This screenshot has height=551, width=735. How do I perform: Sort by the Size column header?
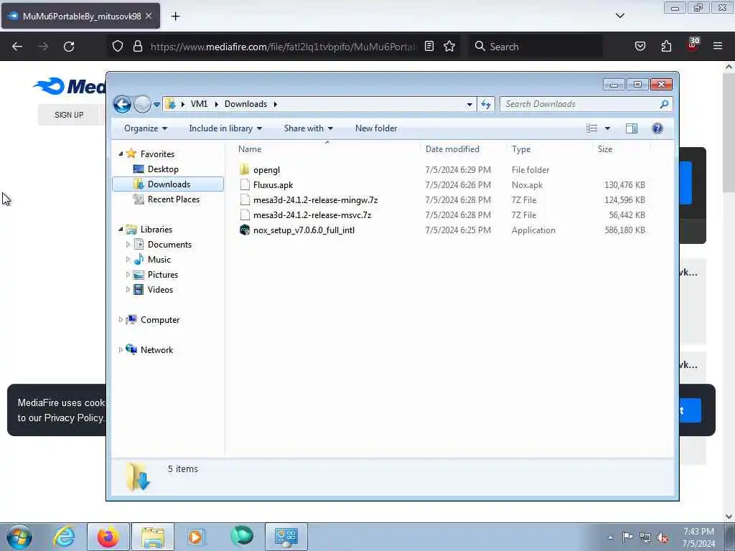(604, 149)
